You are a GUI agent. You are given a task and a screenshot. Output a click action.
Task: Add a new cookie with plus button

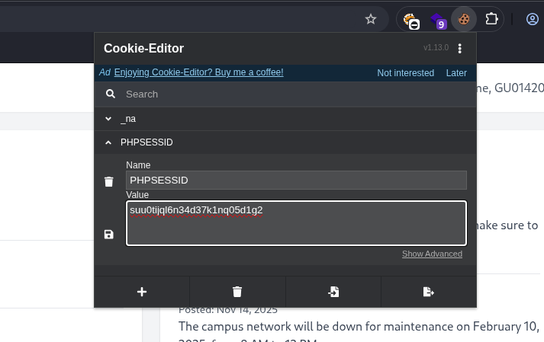tap(142, 292)
